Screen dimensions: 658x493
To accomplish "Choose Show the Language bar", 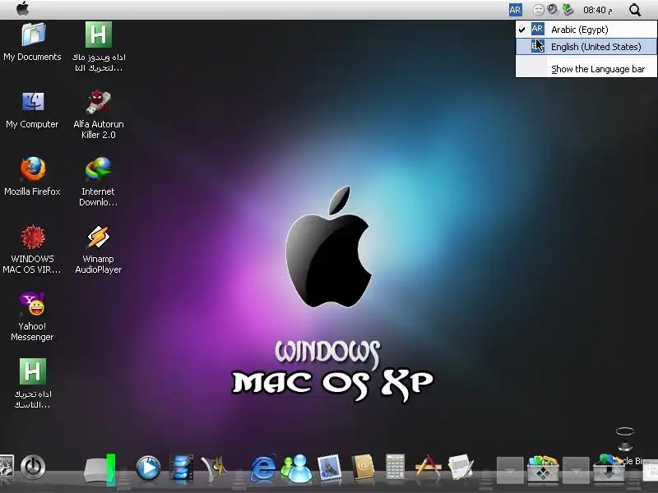I will pyautogui.click(x=586, y=69).
